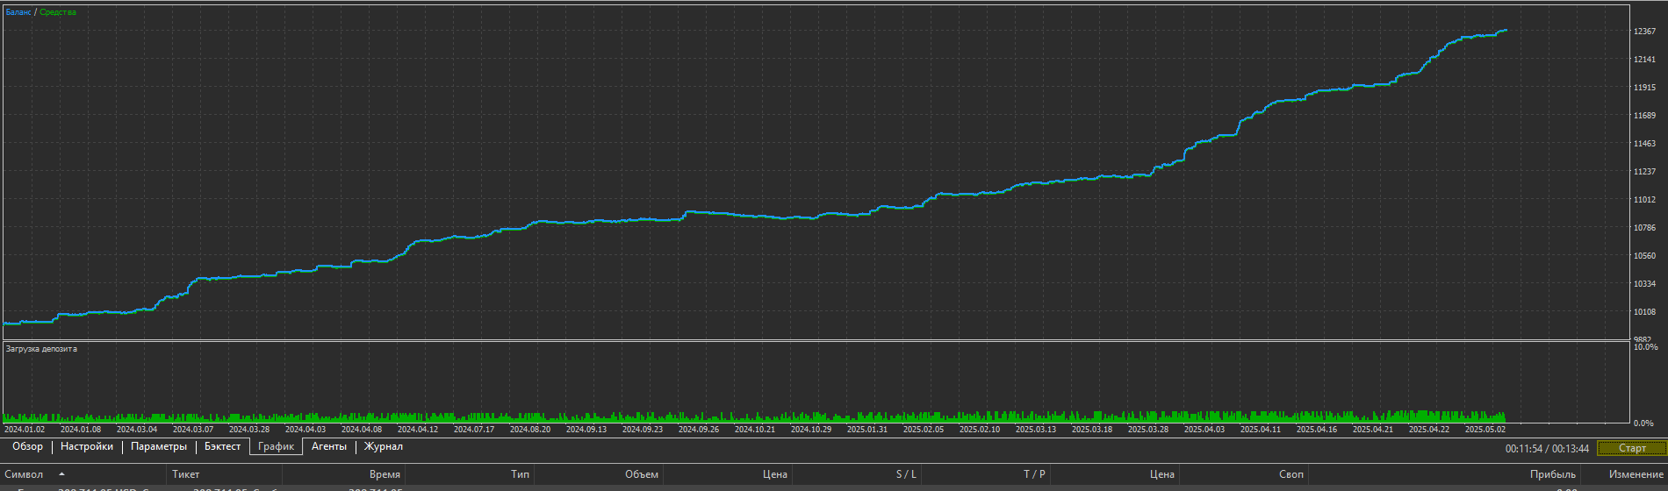This screenshot has width=1668, height=491.
Task: Click the Средства legend label
Action: click(x=58, y=12)
